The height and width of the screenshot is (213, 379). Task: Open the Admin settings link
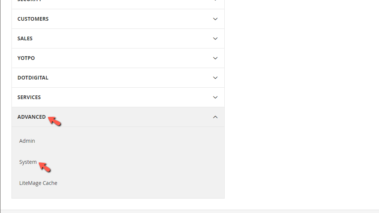27,141
